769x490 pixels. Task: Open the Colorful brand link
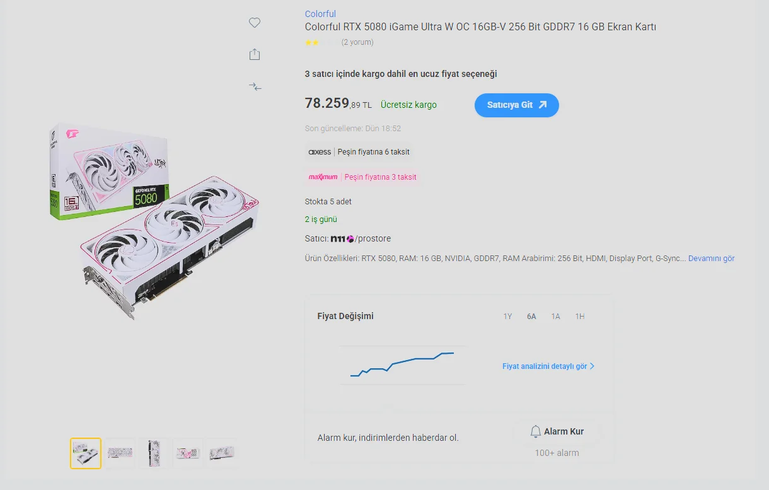(320, 14)
